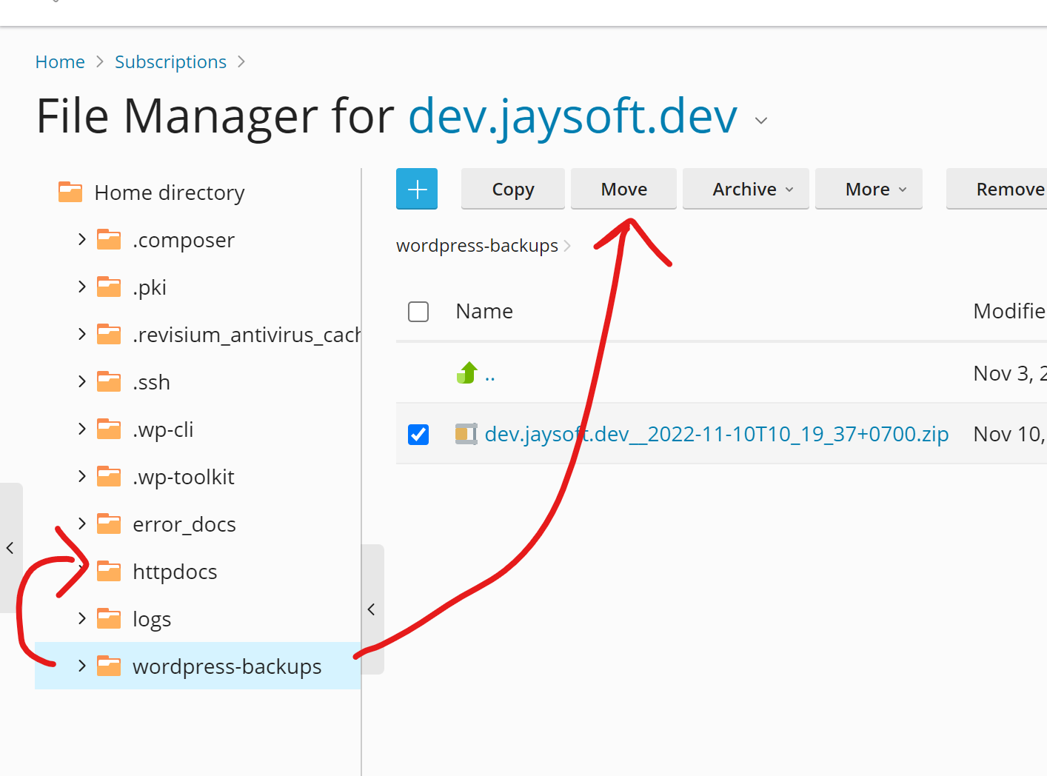Screen dimensions: 1047x776
Task: Click the httpdocs folder icon
Action: (109, 572)
